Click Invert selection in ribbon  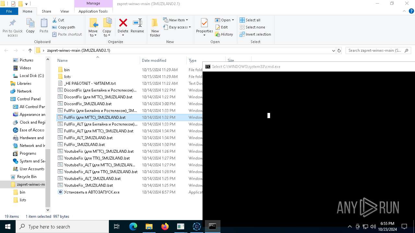click(x=255, y=34)
